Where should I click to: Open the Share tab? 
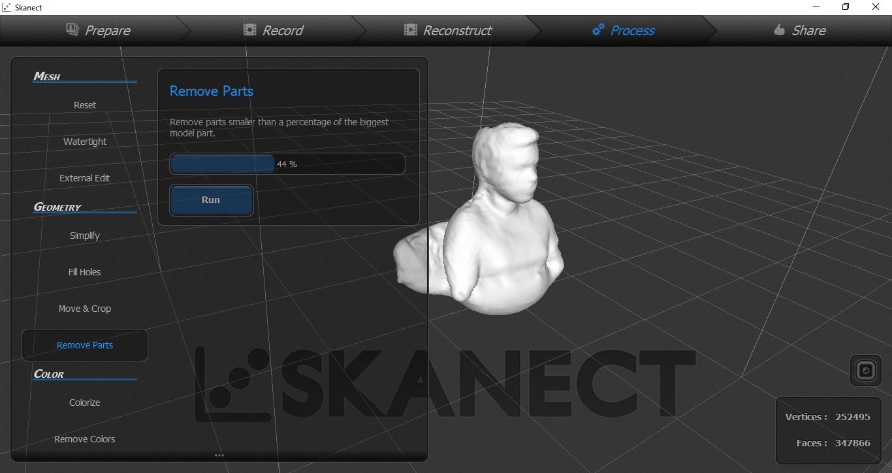799,30
